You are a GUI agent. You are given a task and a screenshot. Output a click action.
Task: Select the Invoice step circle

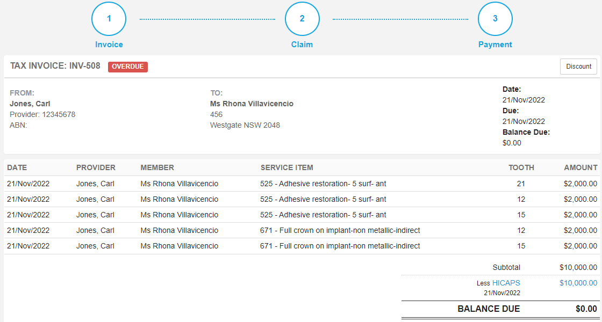[x=109, y=18]
